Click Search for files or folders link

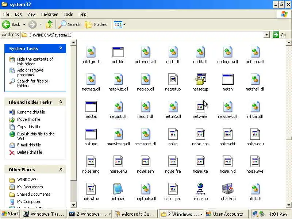(32, 83)
